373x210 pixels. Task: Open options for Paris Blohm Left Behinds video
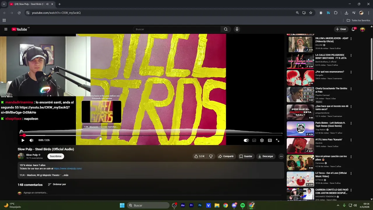coord(351,123)
